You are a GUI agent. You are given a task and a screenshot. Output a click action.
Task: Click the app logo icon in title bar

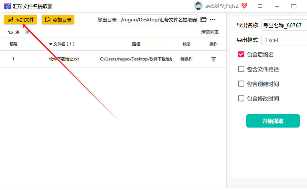pos(7,6)
